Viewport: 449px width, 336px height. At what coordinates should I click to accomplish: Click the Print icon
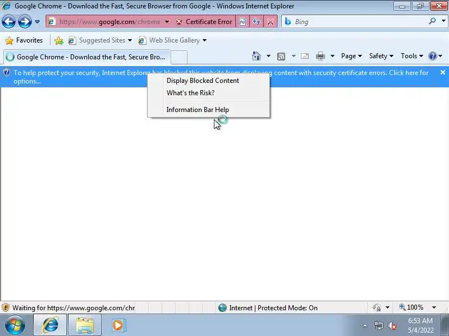point(320,56)
